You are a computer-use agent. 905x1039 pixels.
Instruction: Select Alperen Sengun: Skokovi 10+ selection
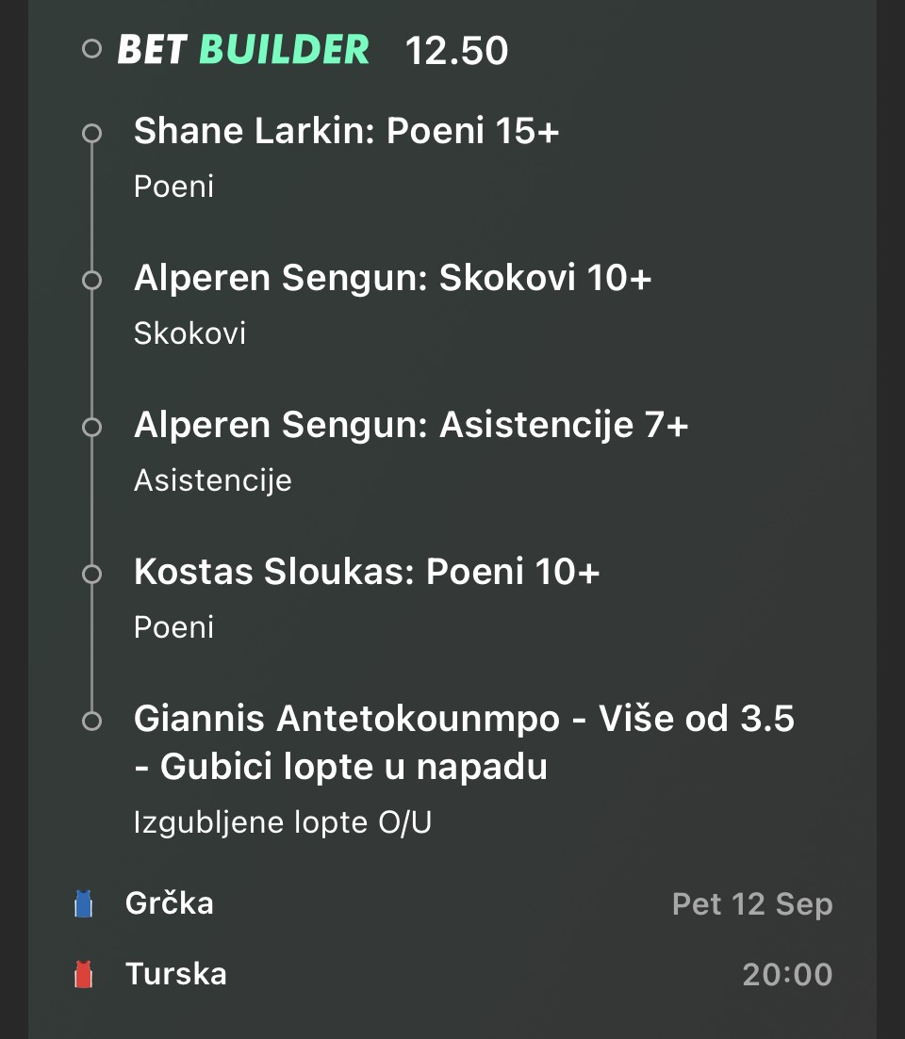(393, 279)
